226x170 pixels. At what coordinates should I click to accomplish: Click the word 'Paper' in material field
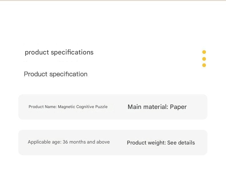[x=178, y=107]
